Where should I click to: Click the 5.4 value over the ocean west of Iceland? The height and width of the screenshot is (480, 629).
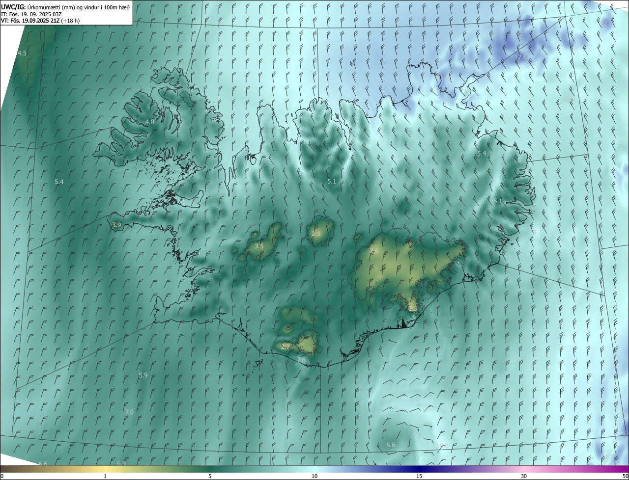click(x=59, y=182)
